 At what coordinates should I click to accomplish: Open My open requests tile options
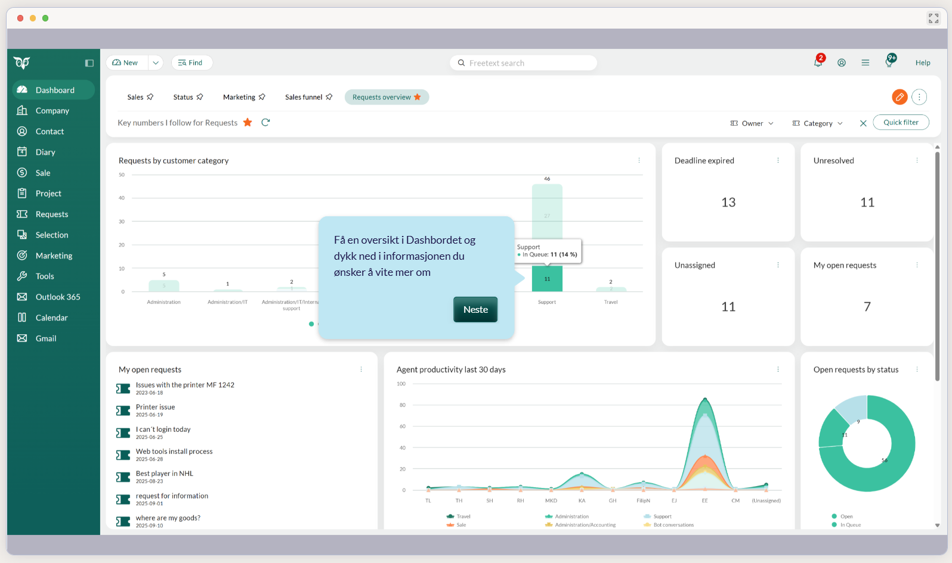coord(917,265)
